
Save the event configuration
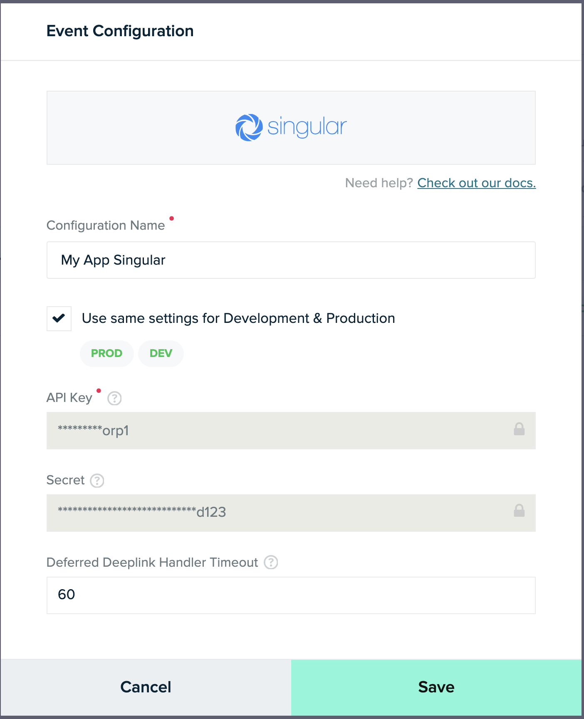(x=436, y=687)
